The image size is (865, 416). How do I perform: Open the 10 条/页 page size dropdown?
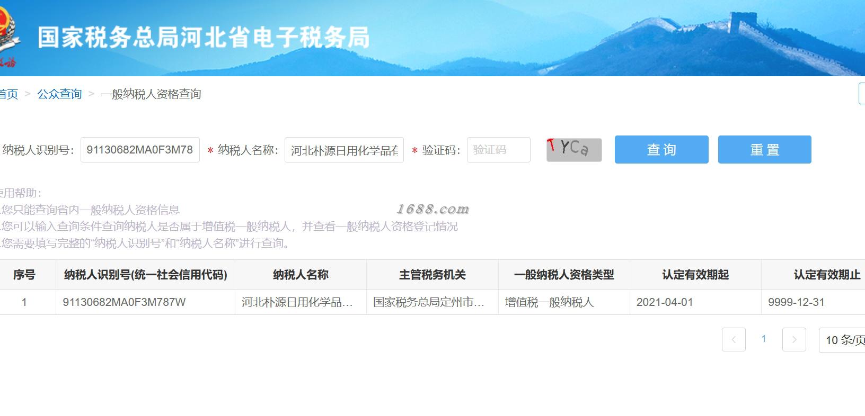tap(842, 340)
